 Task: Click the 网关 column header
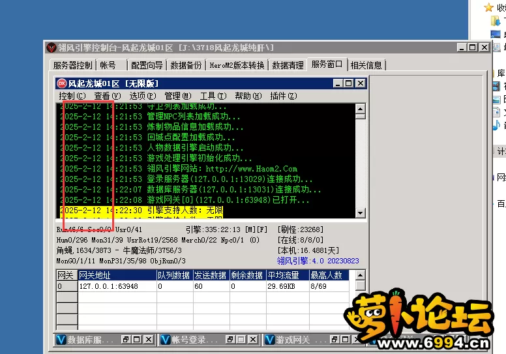coord(67,275)
